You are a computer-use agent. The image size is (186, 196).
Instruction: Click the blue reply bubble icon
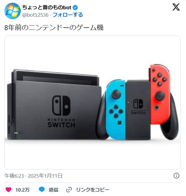click(42, 189)
